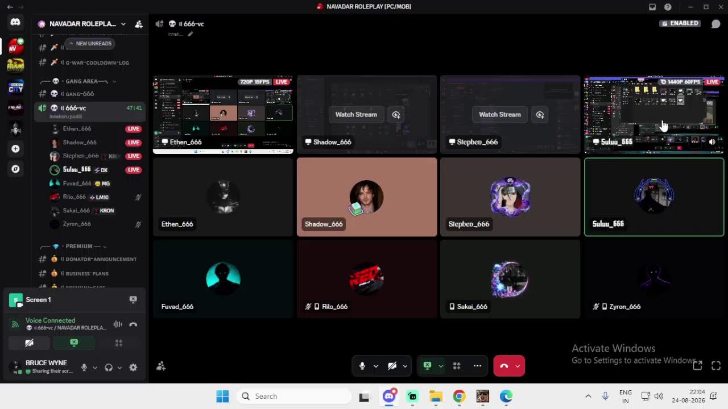Toggle screen share in the call bar
Image resolution: width=728 pixels, height=409 pixels.
pyautogui.click(x=427, y=366)
